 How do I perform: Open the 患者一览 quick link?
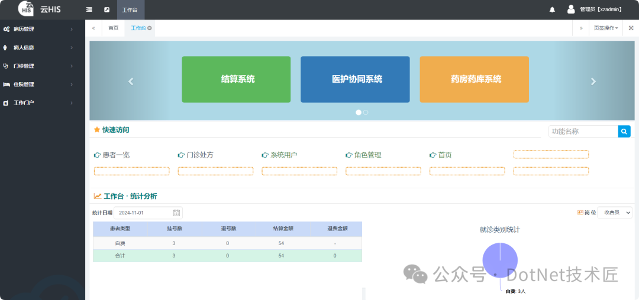pos(116,155)
